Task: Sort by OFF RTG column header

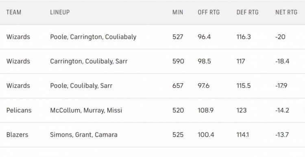Action: click(x=209, y=12)
